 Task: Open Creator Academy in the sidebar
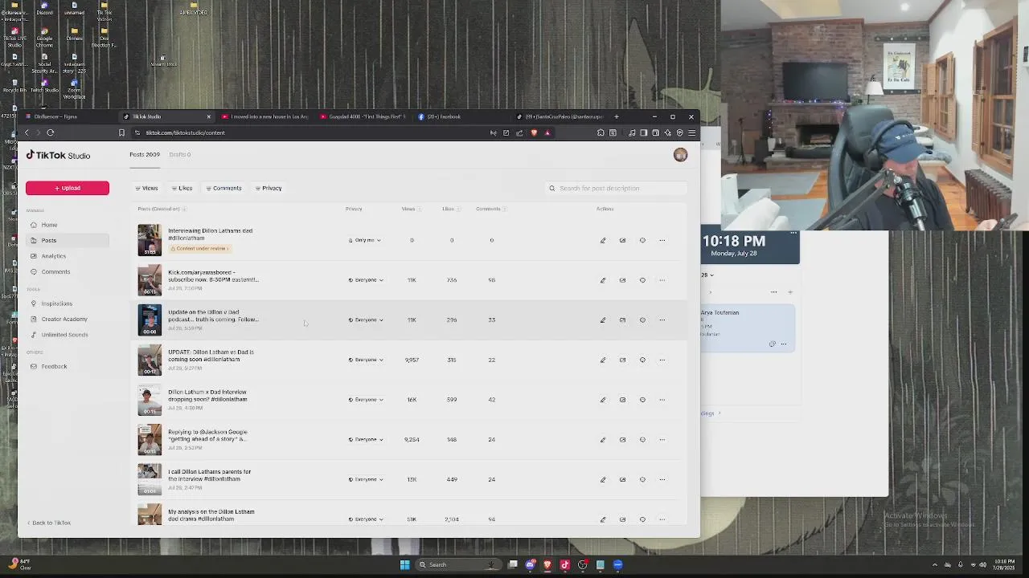[68, 319]
